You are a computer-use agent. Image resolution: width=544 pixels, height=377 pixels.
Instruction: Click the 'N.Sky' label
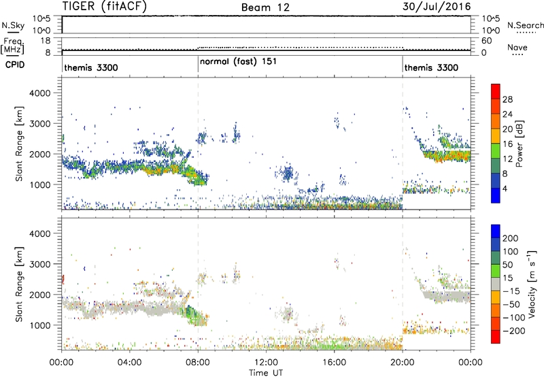click(13, 26)
